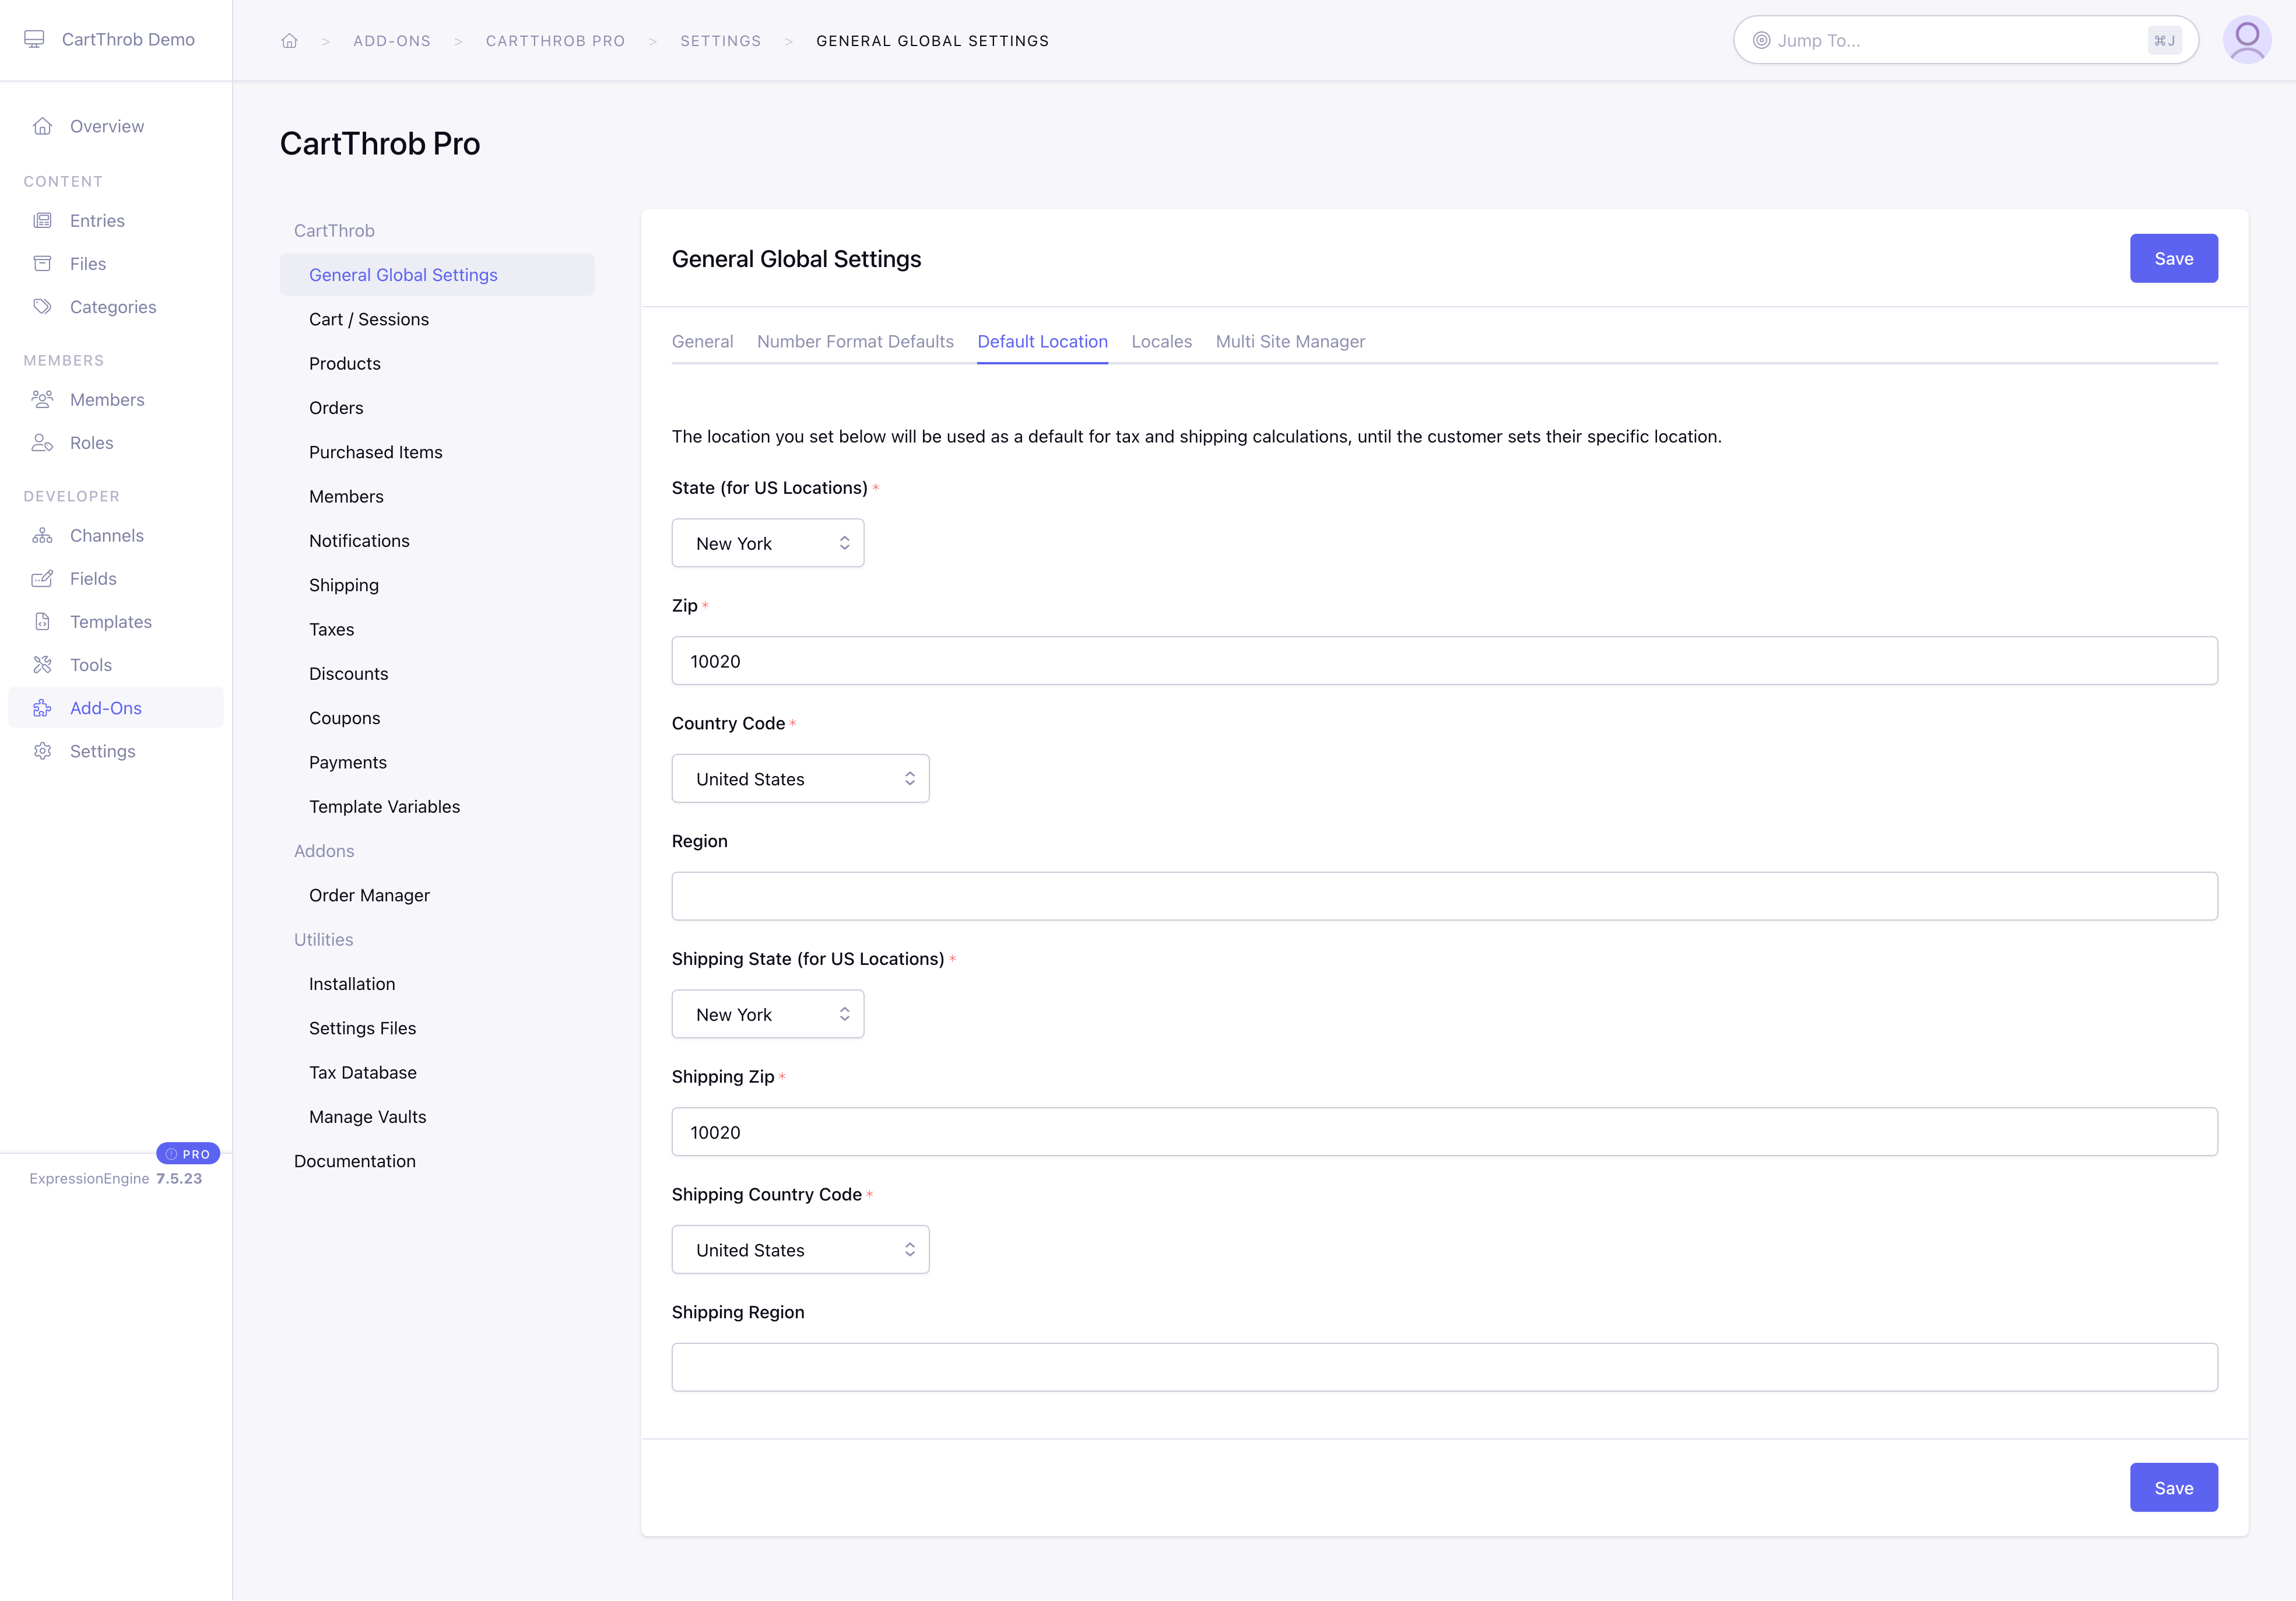Go to SETTINGS breadcrumb
Image resolution: width=2296 pixels, height=1601 pixels.
pos(720,41)
